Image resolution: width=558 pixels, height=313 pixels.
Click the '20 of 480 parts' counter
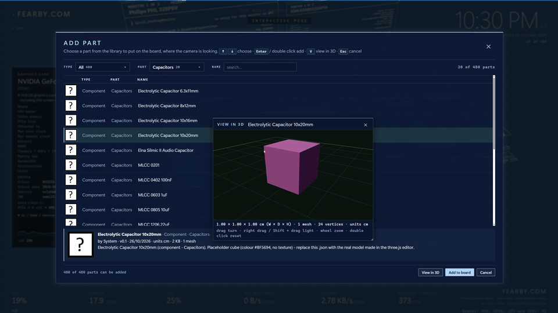[476, 67]
